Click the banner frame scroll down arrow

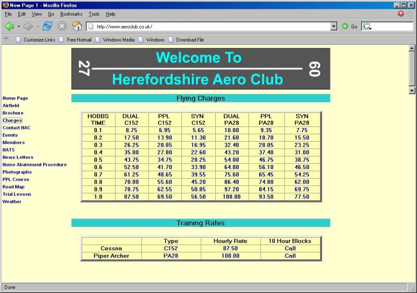412,90
